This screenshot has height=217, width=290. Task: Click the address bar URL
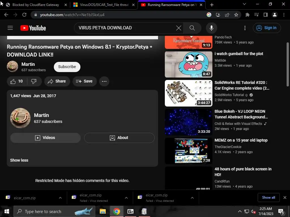[x=72, y=15]
